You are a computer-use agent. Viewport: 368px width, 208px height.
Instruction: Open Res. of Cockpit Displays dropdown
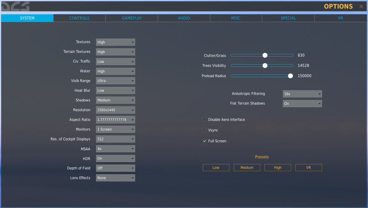(x=116, y=139)
